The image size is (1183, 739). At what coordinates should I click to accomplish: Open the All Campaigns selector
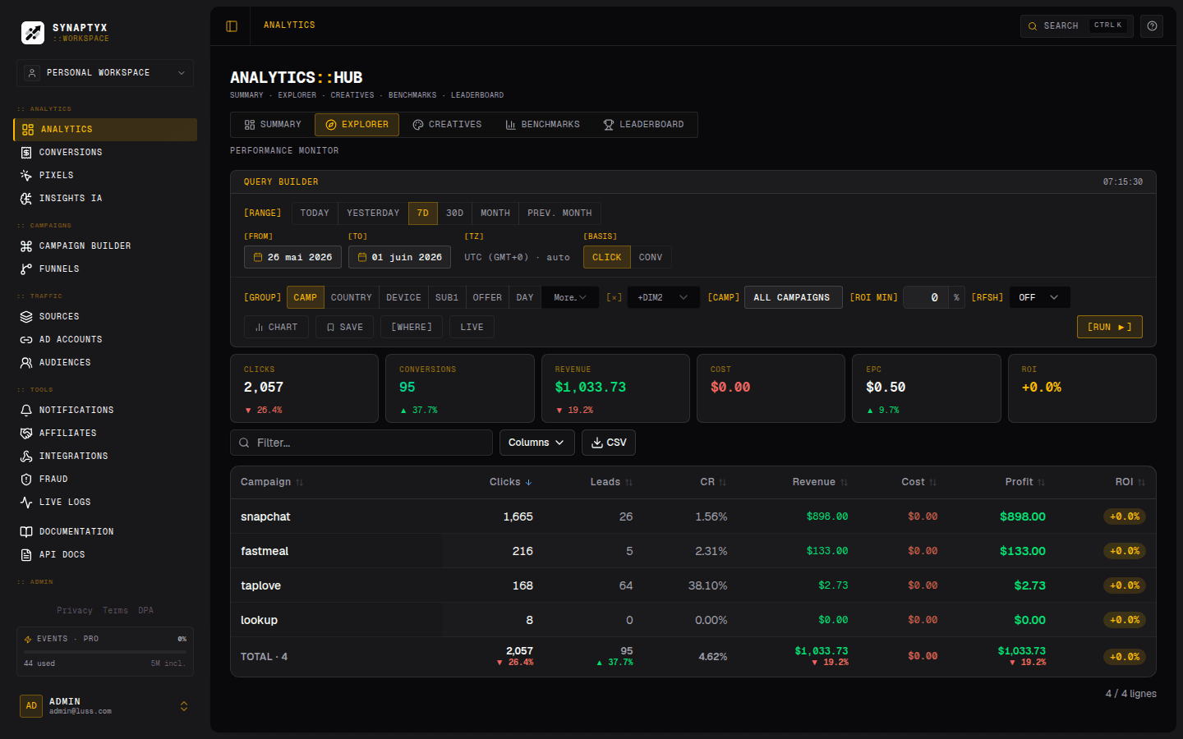[793, 297]
